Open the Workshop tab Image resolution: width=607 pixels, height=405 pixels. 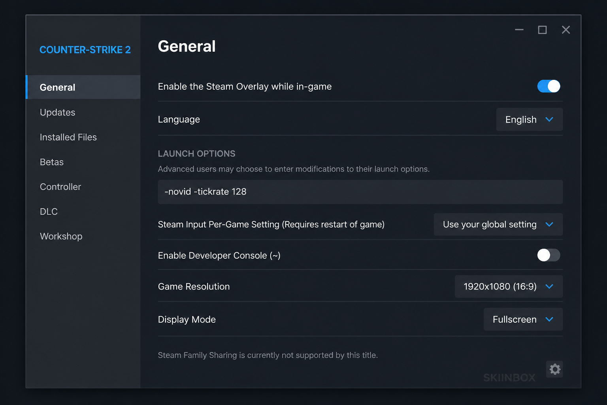[x=61, y=236]
